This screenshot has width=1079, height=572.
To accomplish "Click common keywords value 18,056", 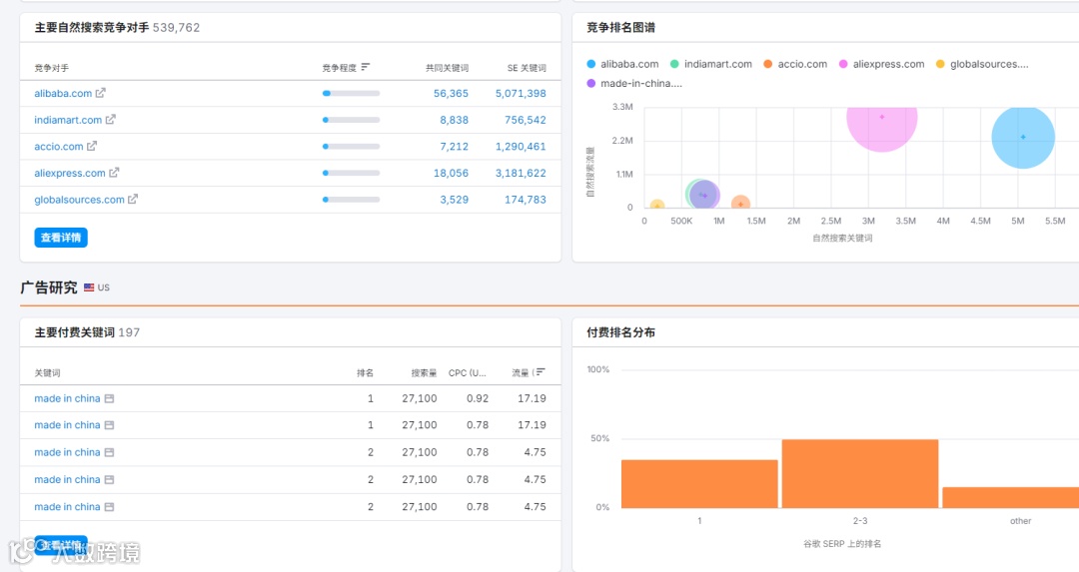I will [451, 174].
